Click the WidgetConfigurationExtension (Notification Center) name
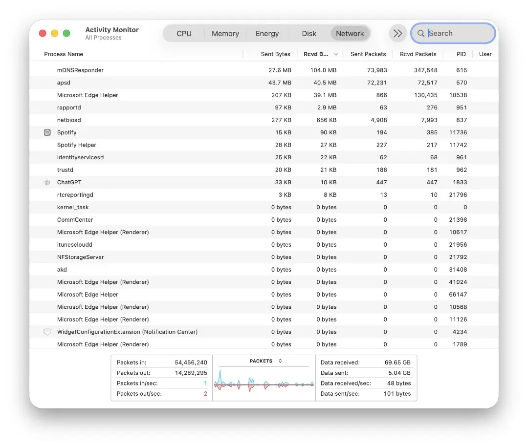The height and width of the screenshot is (447, 528). pos(127,332)
